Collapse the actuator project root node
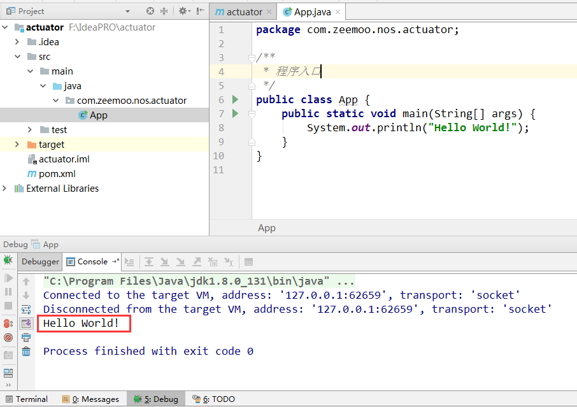This screenshot has height=407, width=577. coord(5,27)
